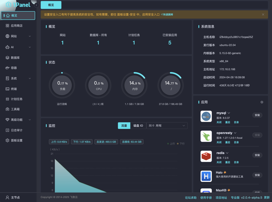This screenshot has width=272, height=202.
Task: Click the App Store grid icon in sidebar
Action: pyautogui.click(x=7, y=26)
